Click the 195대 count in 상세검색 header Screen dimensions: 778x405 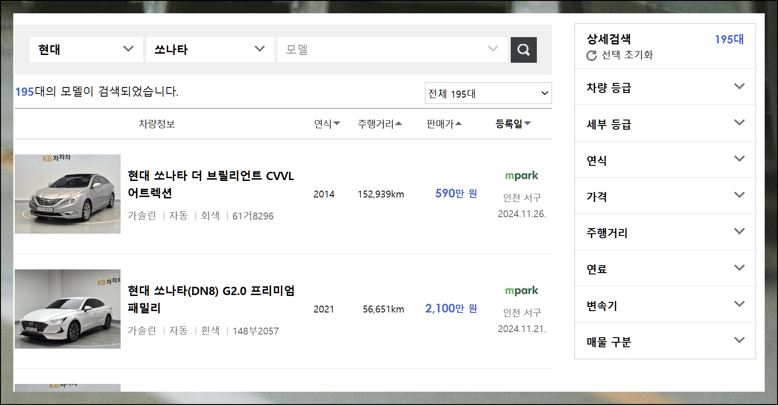[x=729, y=39]
